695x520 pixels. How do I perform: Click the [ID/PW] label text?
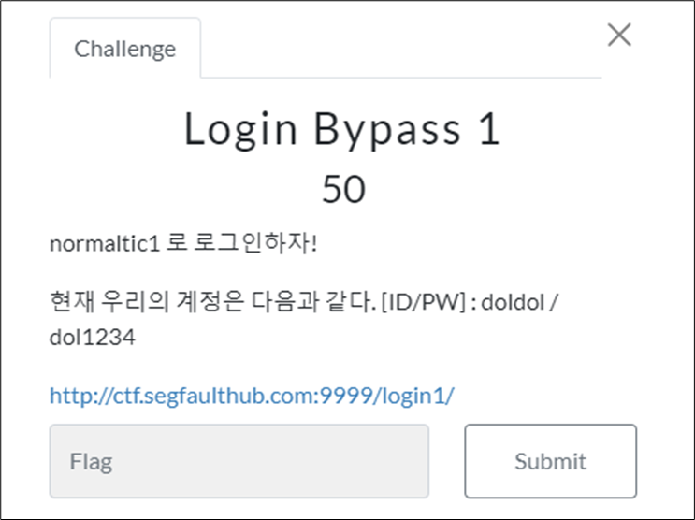423,302
